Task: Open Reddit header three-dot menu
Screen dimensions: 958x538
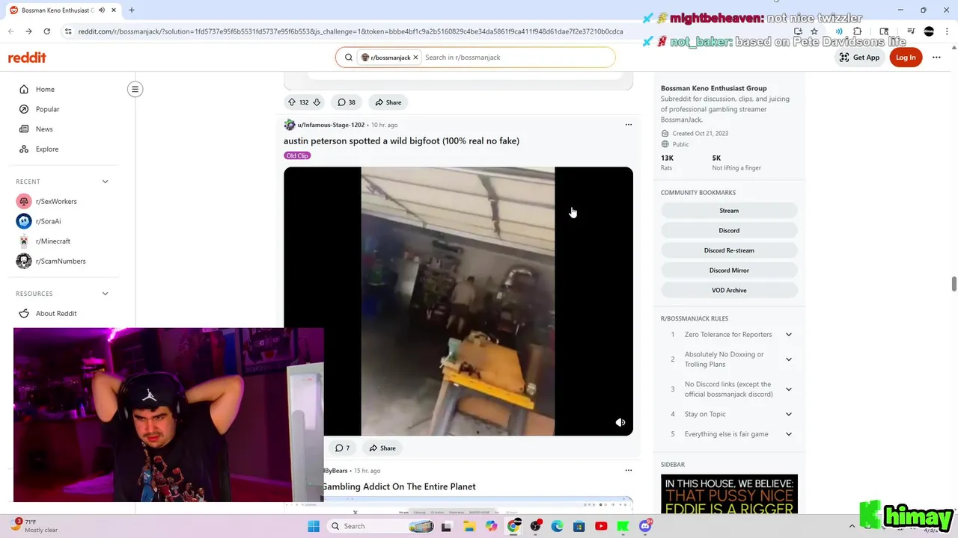Action: (x=936, y=58)
